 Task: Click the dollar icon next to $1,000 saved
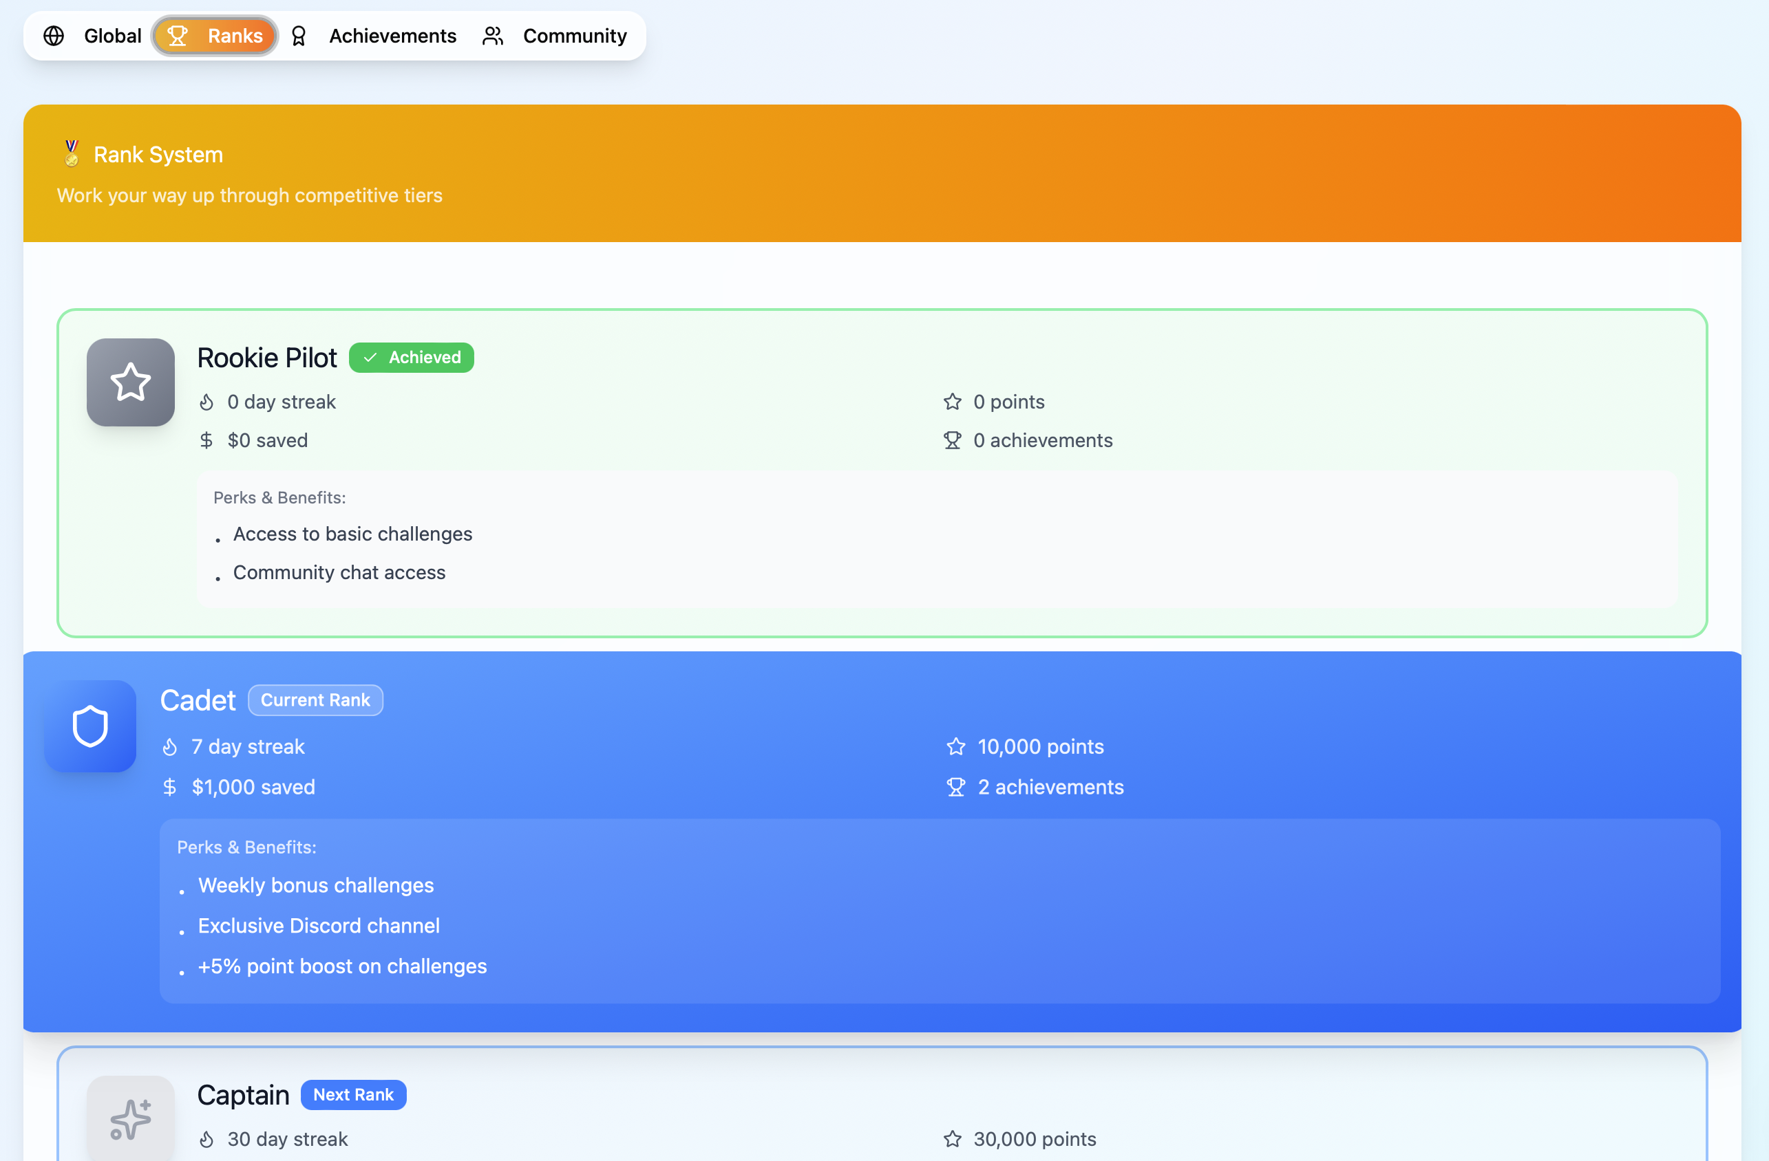[x=169, y=787]
